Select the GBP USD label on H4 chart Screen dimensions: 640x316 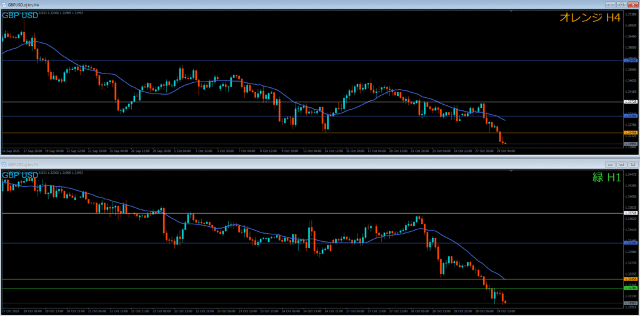[20, 15]
